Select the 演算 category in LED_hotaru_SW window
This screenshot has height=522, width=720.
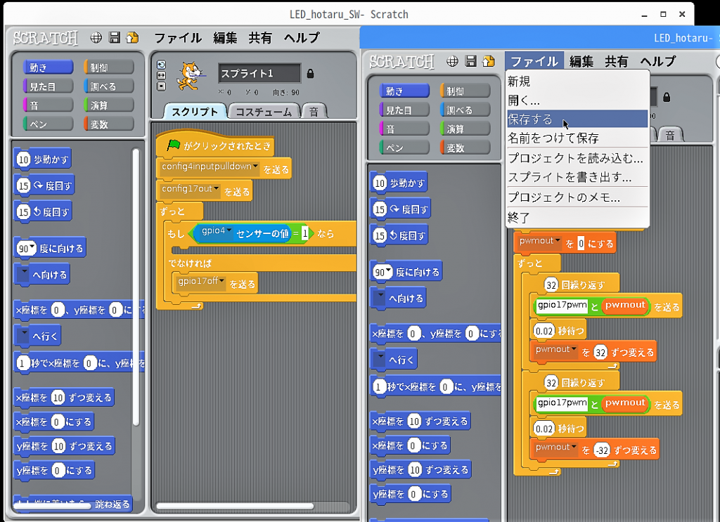click(x=109, y=105)
